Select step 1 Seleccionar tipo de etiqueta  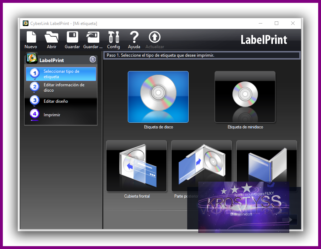coord(61,74)
